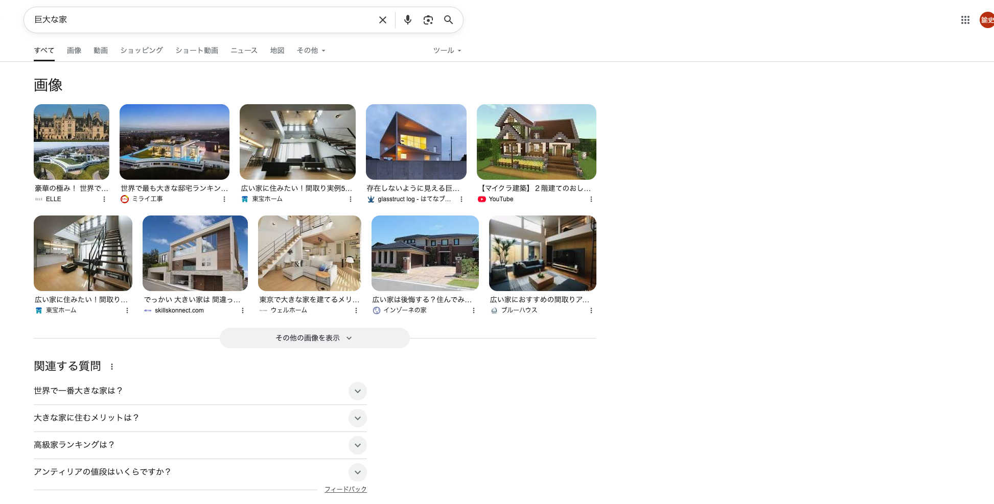The image size is (994, 504).
Task: Open the 東京で大きな家を建てるメリ… title
Action: pyautogui.click(x=309, y=300)
